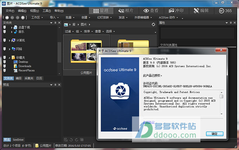Open the 帮助(H) menu
This screenshot has width=239, height=150.
(59, 11)
